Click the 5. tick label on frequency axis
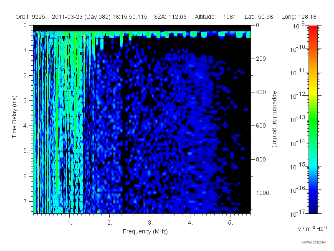This screenshot has width=334, height=251. pyautogui.click(x=230, y=223)
